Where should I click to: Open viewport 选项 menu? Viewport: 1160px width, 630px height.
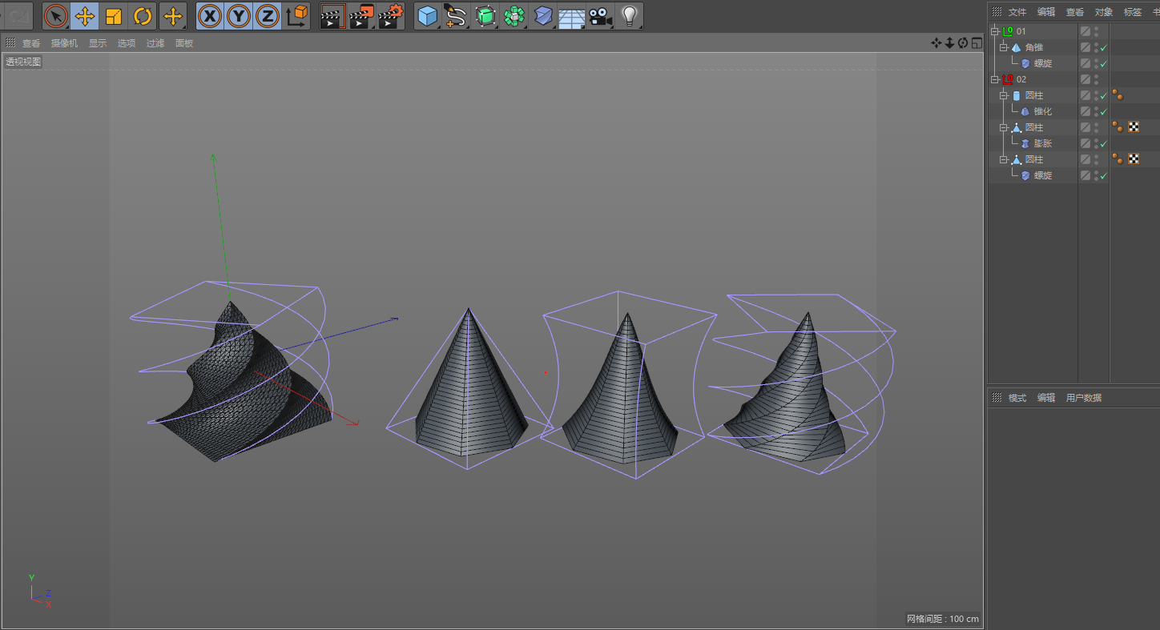pyautogui.click(x=127, y=43)
